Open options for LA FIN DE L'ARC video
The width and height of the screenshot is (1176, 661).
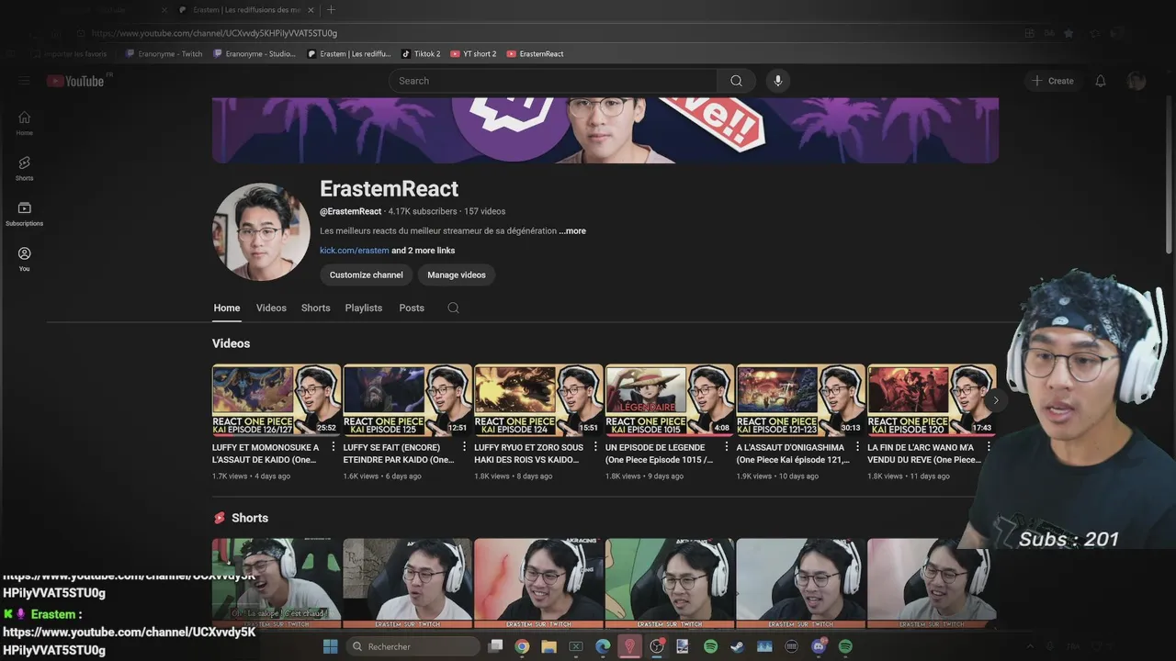coord(989,448)
